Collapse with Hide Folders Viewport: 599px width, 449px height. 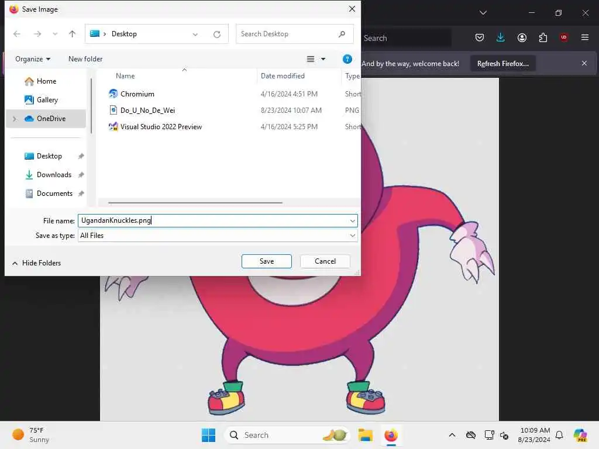tap(37, 263)
